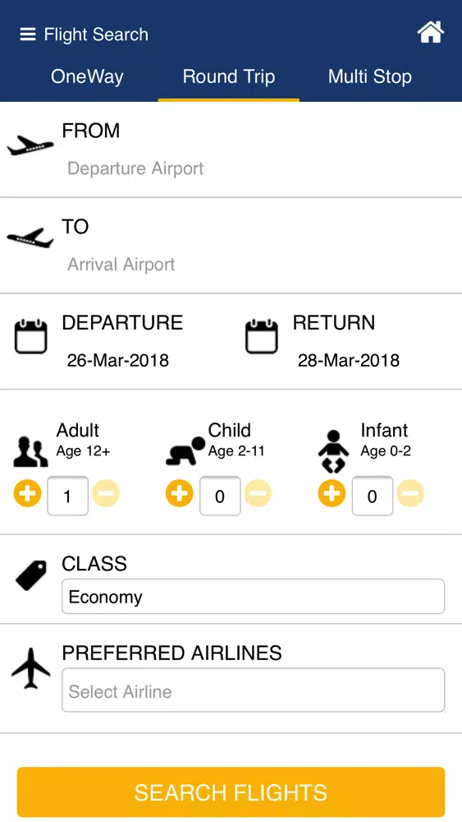Switch to the Multi Stop tab

(370, 76)
